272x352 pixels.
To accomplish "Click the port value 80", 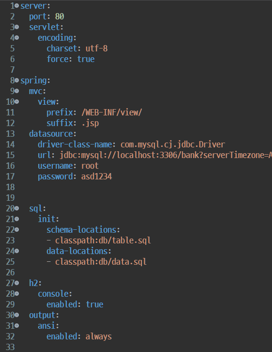I will pyautogui.click(x=60, y=16).
